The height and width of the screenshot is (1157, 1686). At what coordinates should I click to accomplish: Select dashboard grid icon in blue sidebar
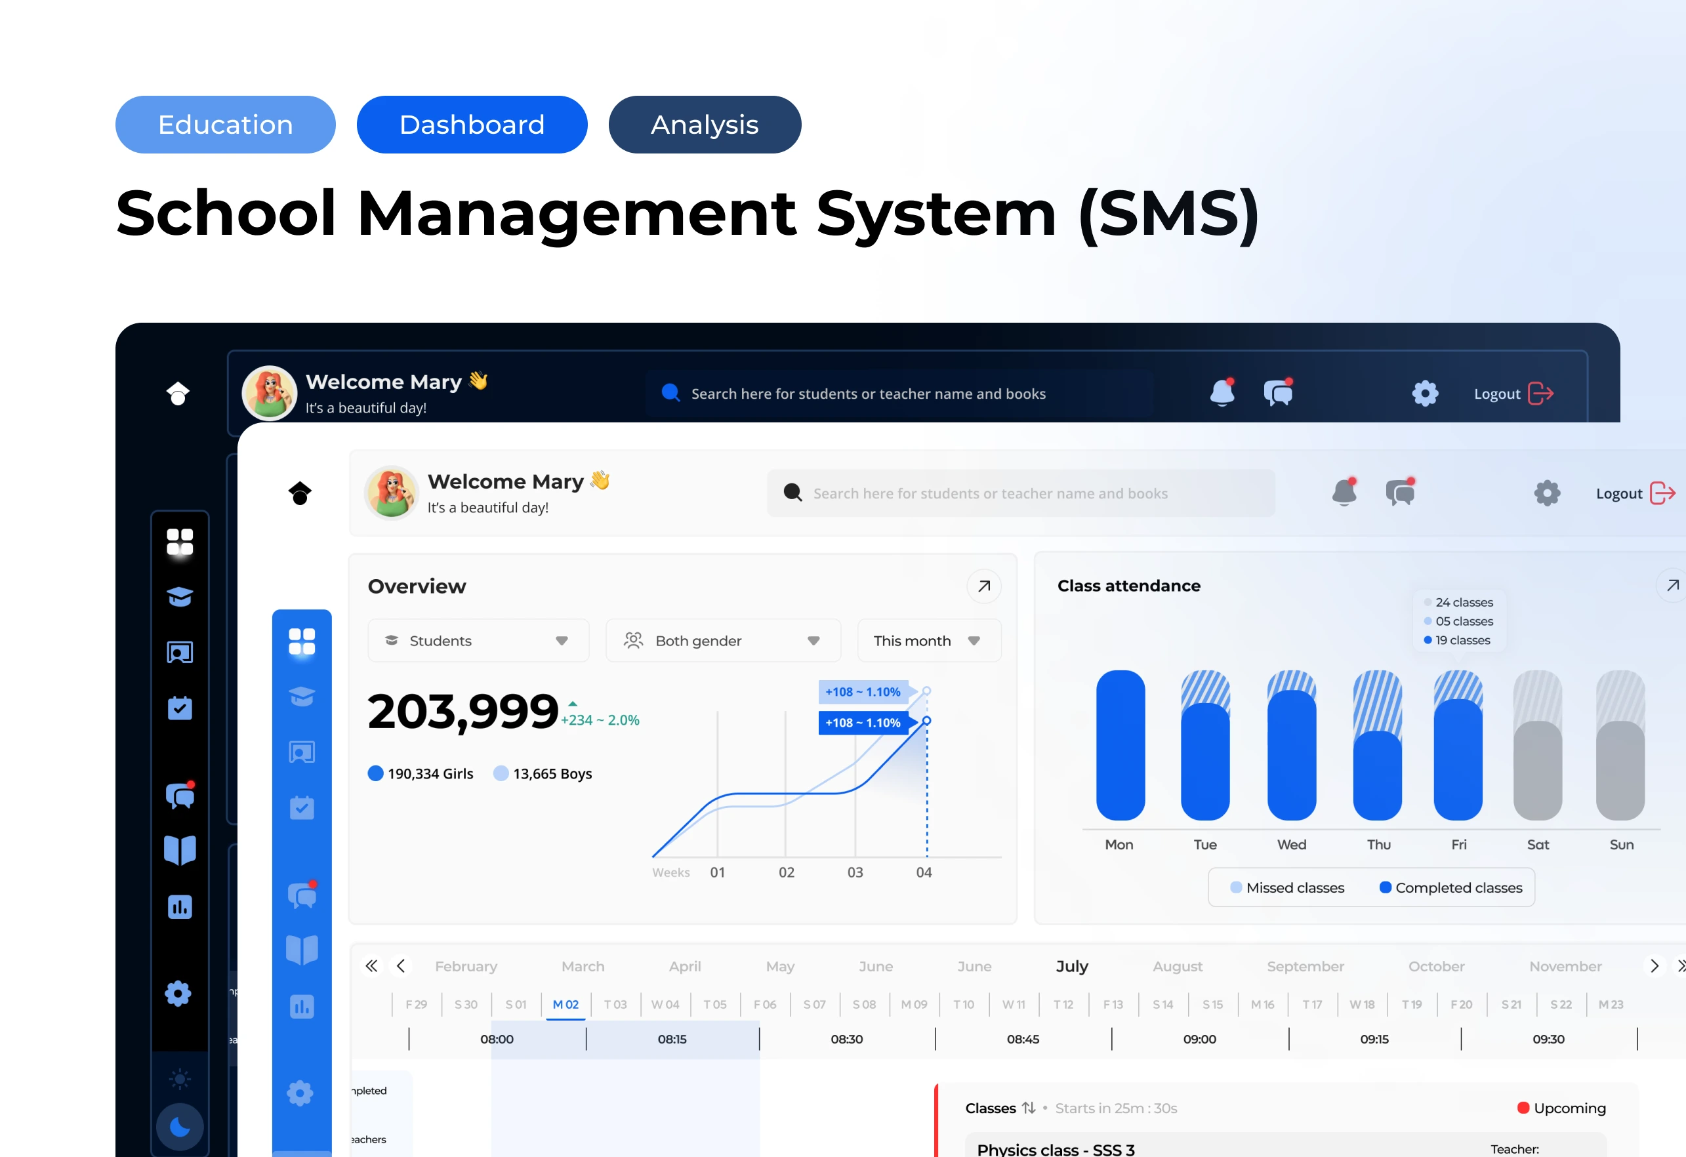tap(302, 641)
